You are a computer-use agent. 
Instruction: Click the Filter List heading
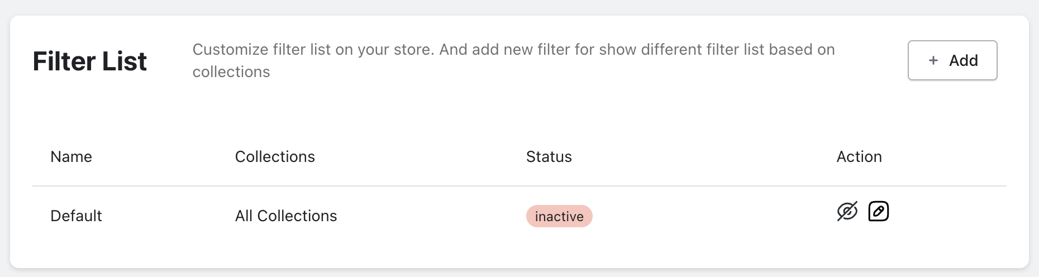click(x=90, y=61)
